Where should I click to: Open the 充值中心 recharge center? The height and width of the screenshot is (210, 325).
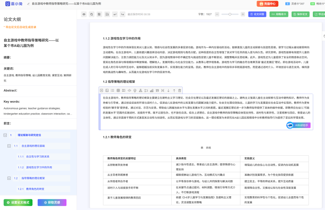267,4
